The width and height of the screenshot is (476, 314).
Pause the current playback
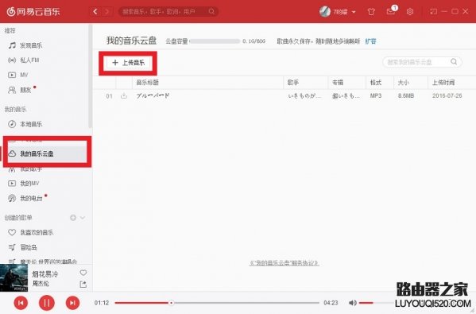(x=47, y=303)
